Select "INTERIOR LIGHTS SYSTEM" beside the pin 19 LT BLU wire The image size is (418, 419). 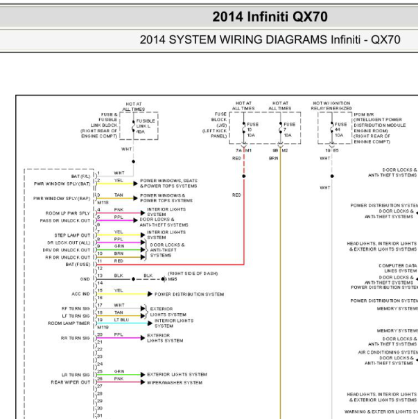point(174,323)
